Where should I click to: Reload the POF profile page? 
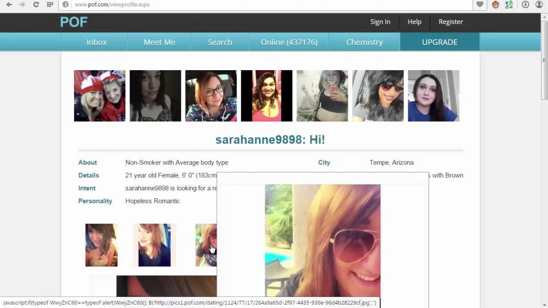(36, 5)
